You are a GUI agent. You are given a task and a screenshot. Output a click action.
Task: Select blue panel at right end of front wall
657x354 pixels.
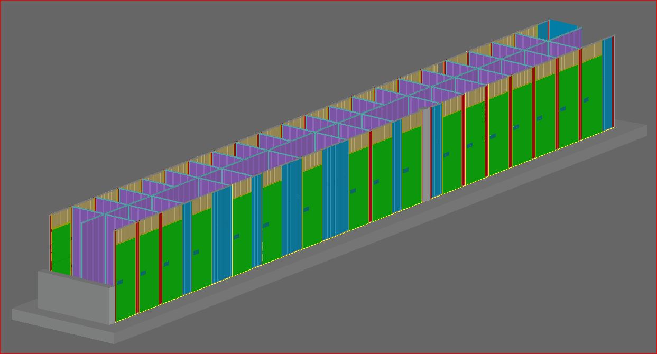pos(607,83)
